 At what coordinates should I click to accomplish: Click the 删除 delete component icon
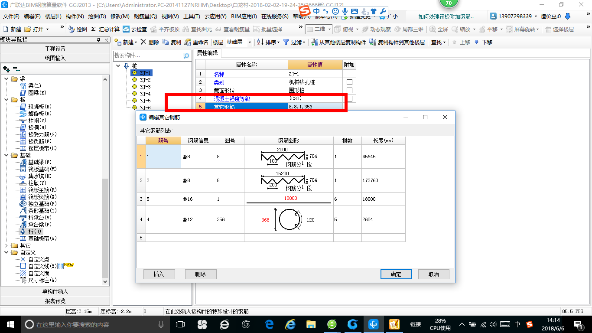pos(143,42)
